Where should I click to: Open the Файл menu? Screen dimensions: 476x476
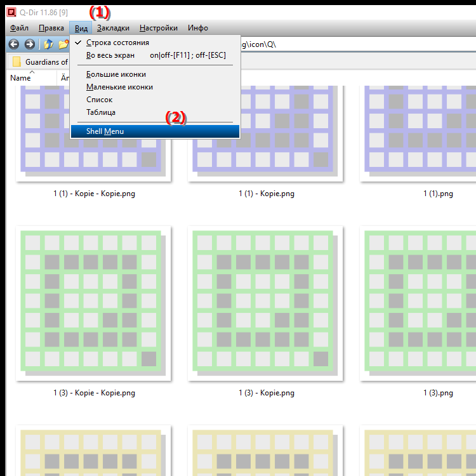19,28
